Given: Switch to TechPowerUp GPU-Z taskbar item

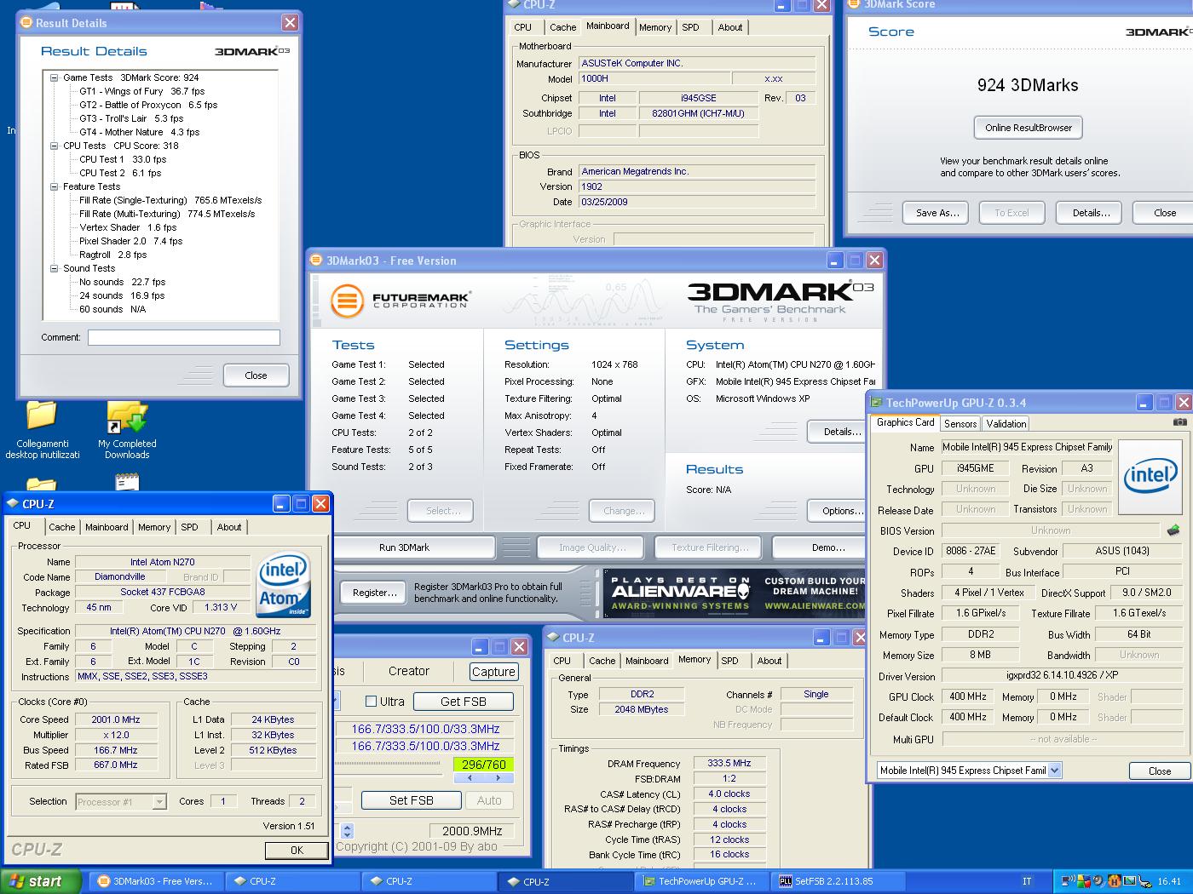Looking at the screenshot, I should click(702, 881).
